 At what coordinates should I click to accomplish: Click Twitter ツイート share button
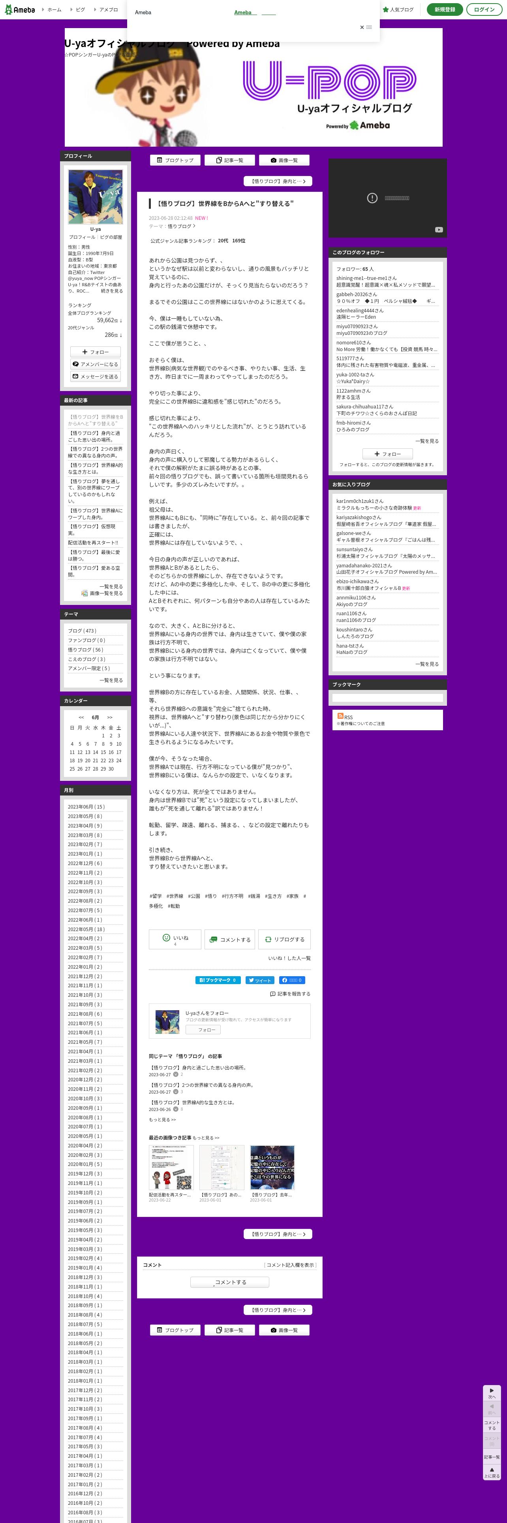tap(260, 980)
